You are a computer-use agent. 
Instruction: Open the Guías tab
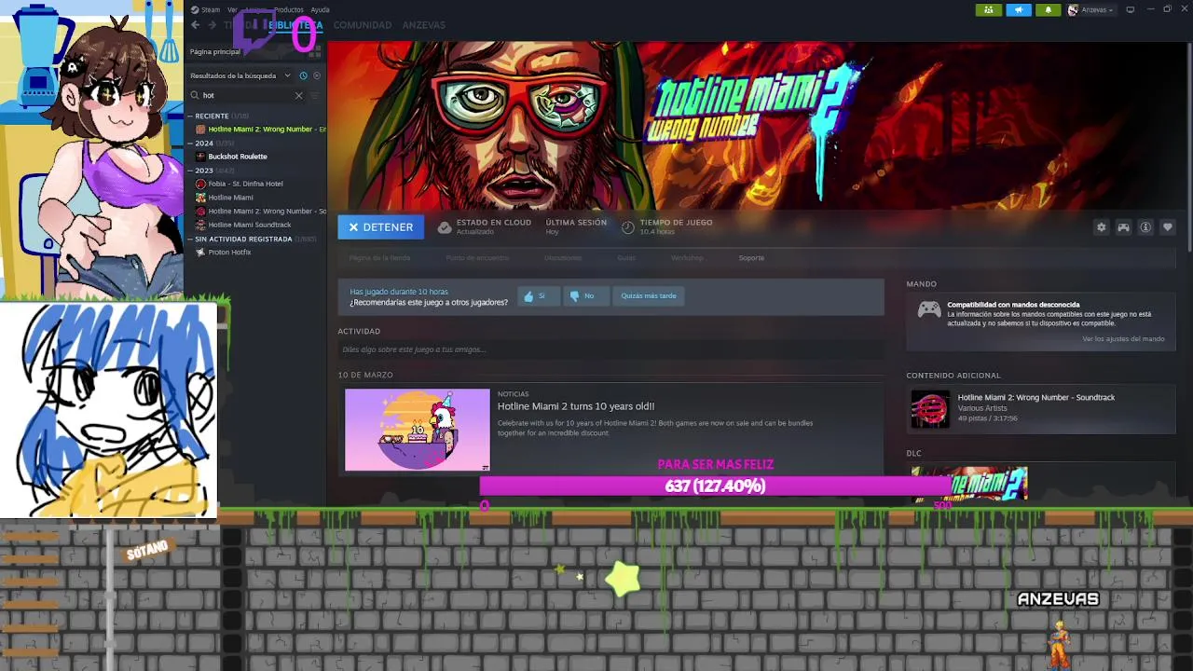click(626, 258)
